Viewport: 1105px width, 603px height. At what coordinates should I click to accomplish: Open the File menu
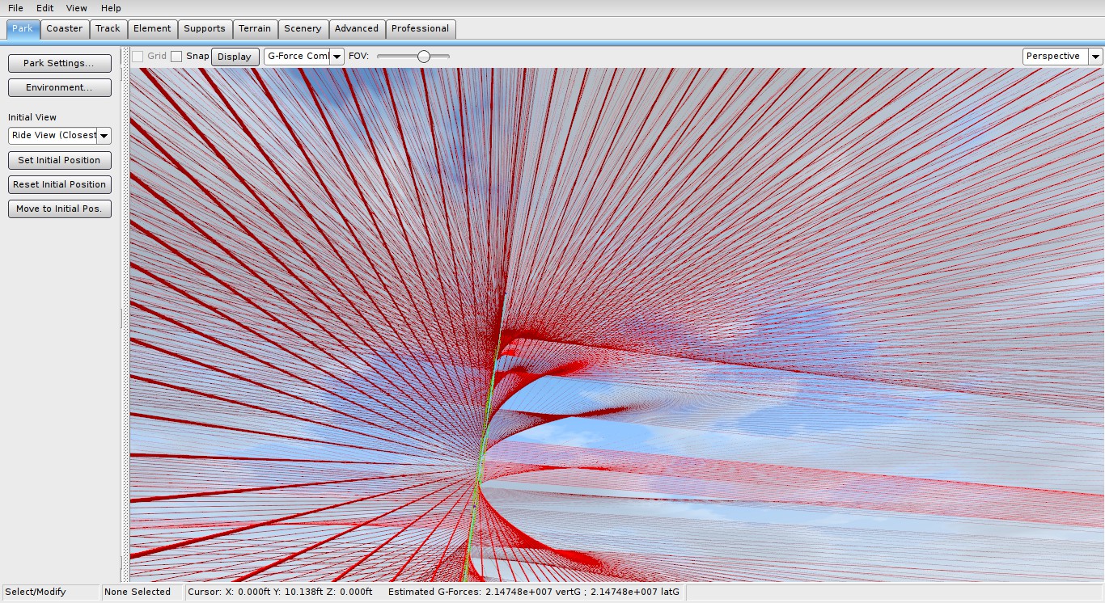click(x=15, y=8)
